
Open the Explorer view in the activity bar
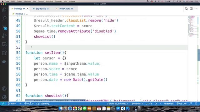pyautogui.click(x=4, y=10)
